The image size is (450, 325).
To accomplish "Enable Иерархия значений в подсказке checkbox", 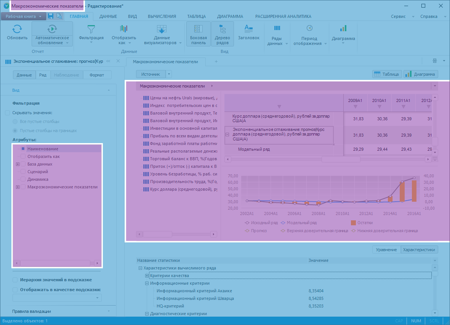I will click(x=15, y=280).
